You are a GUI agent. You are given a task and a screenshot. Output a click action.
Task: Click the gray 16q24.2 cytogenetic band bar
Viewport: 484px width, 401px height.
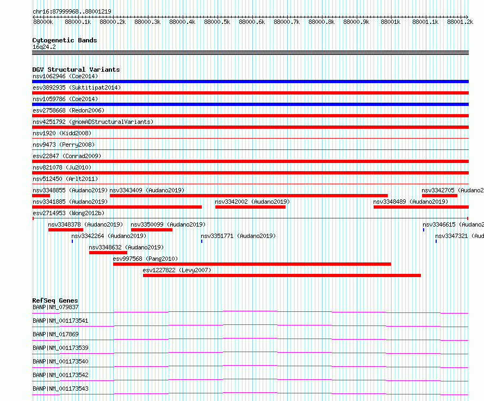[250, 53]
